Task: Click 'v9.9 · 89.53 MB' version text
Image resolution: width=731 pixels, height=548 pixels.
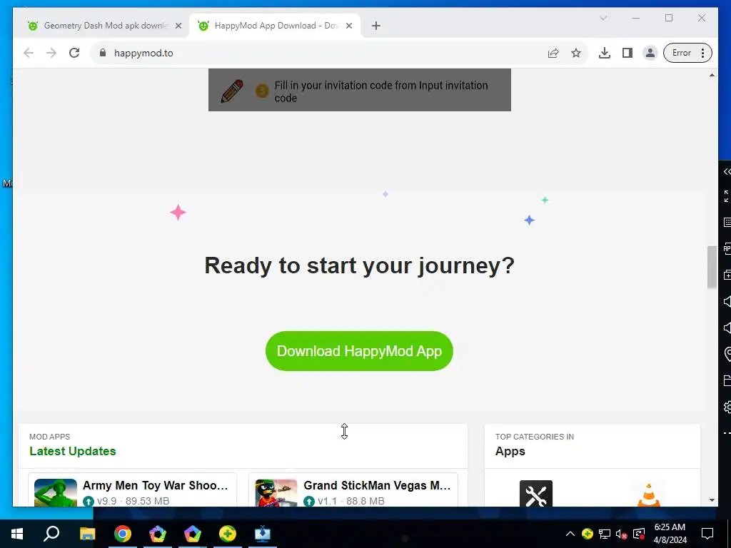Action: [x=133, y=501]
